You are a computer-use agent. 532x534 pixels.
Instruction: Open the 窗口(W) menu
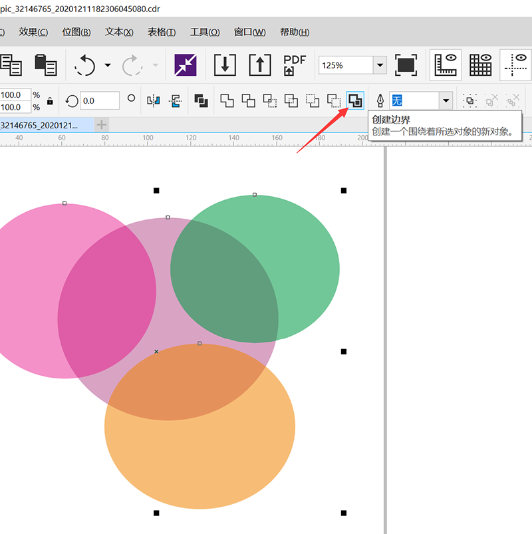tap(249, 32)
